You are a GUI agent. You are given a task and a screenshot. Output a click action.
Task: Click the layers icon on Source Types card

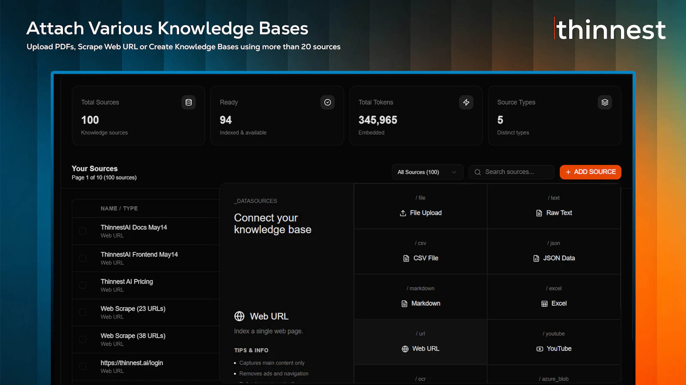coord(605,102)
